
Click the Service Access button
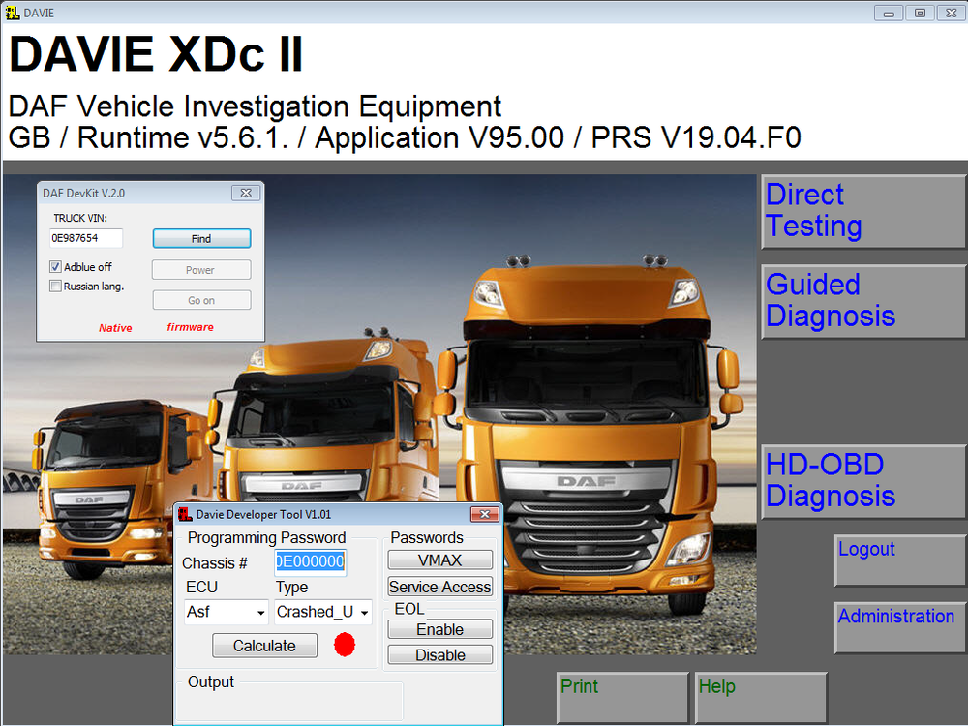pos(439,587)
